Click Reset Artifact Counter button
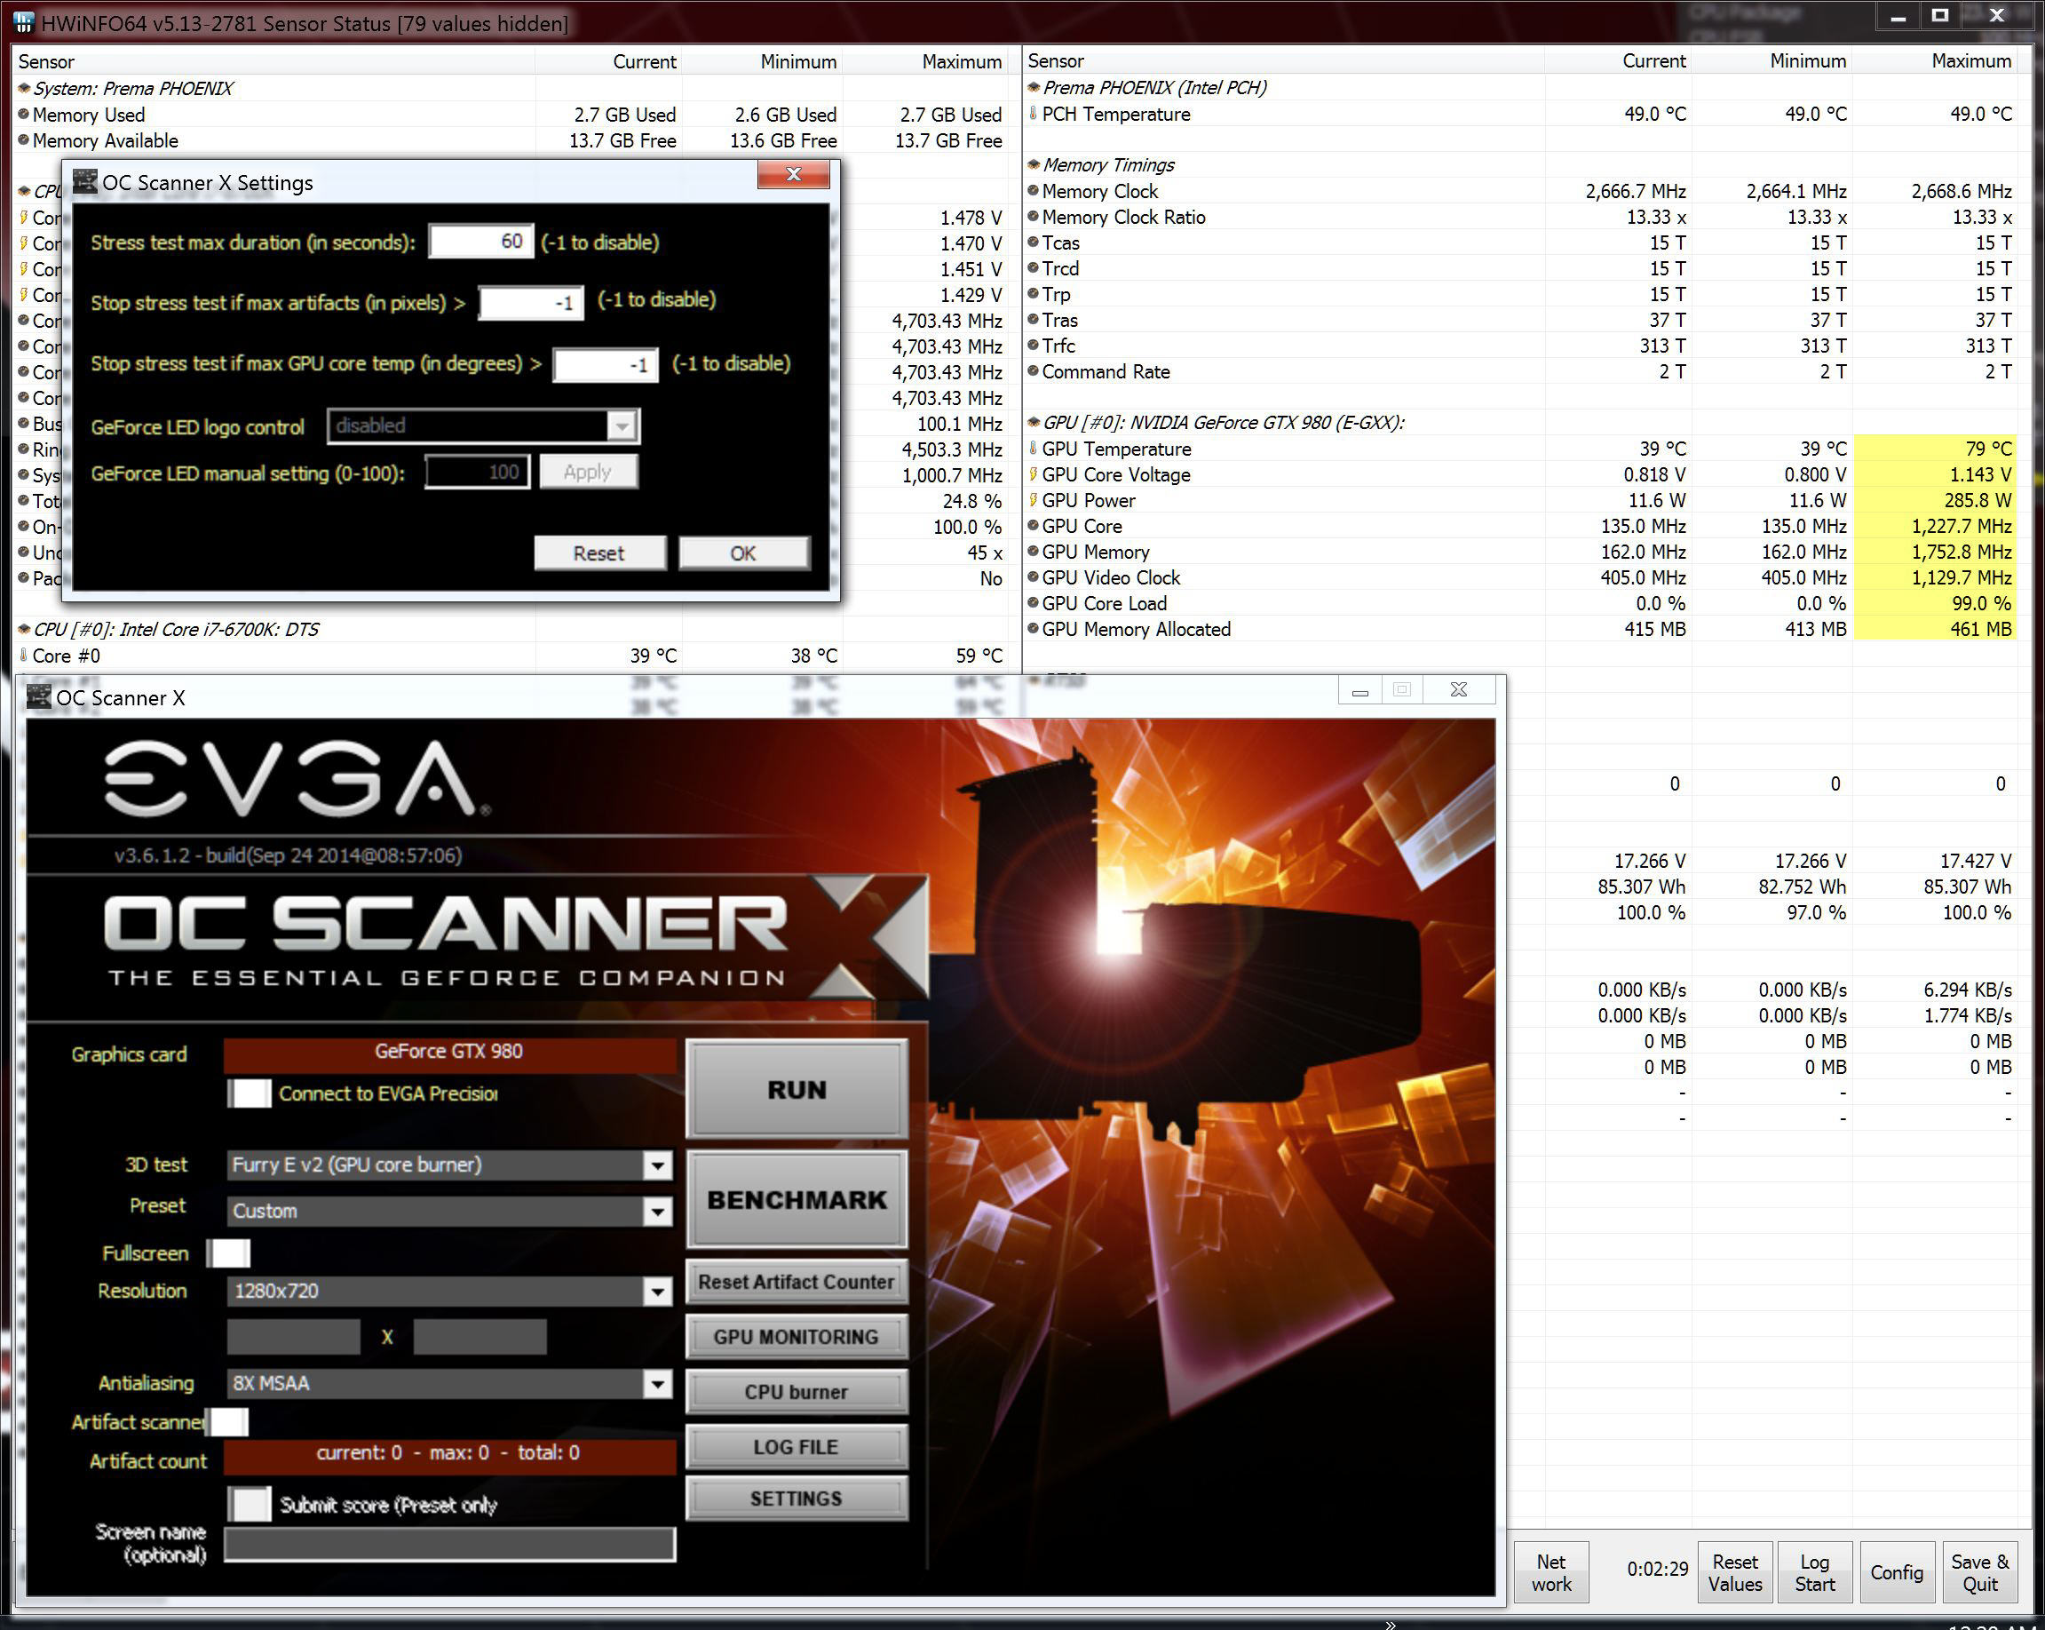Image resolution: width=2045 pixels, height=1630 pixels. pos(797,1282)
